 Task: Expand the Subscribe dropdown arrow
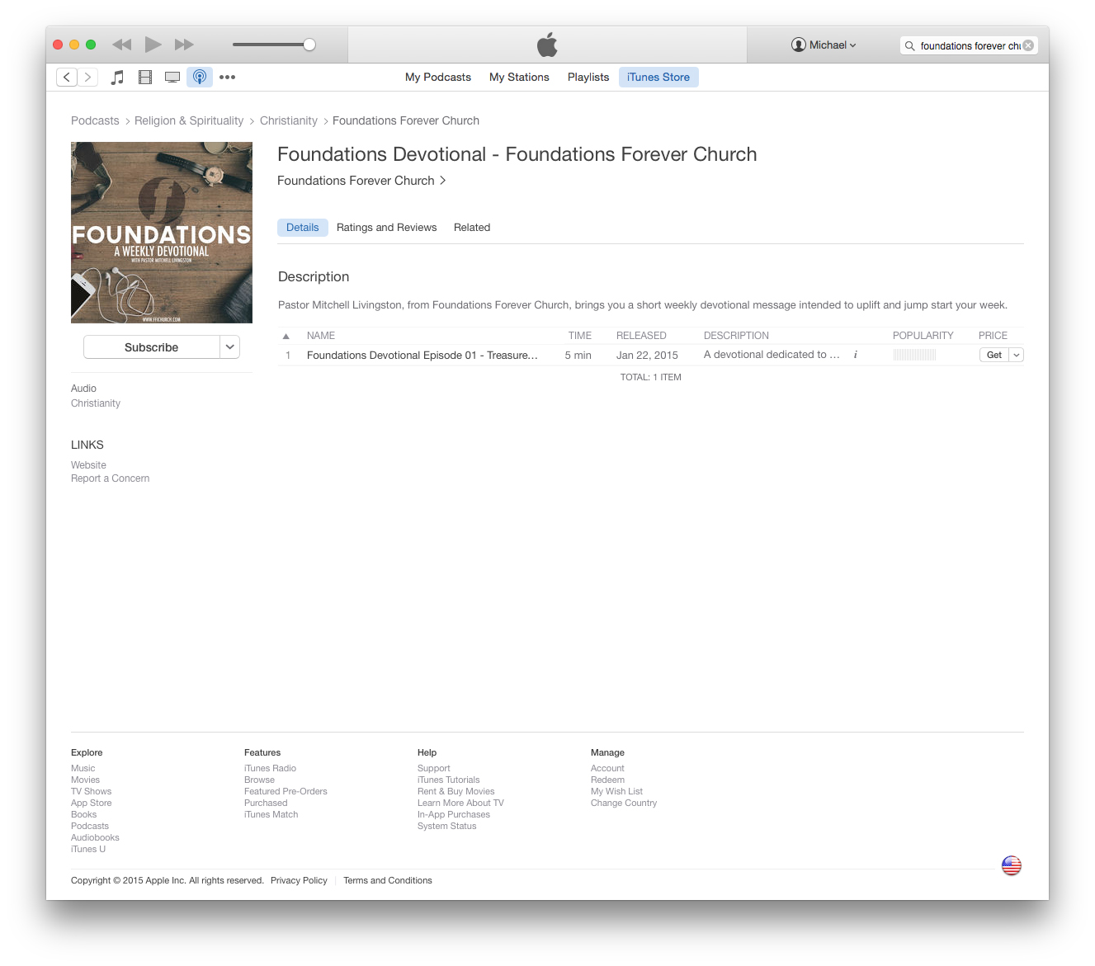click(230, 347)
